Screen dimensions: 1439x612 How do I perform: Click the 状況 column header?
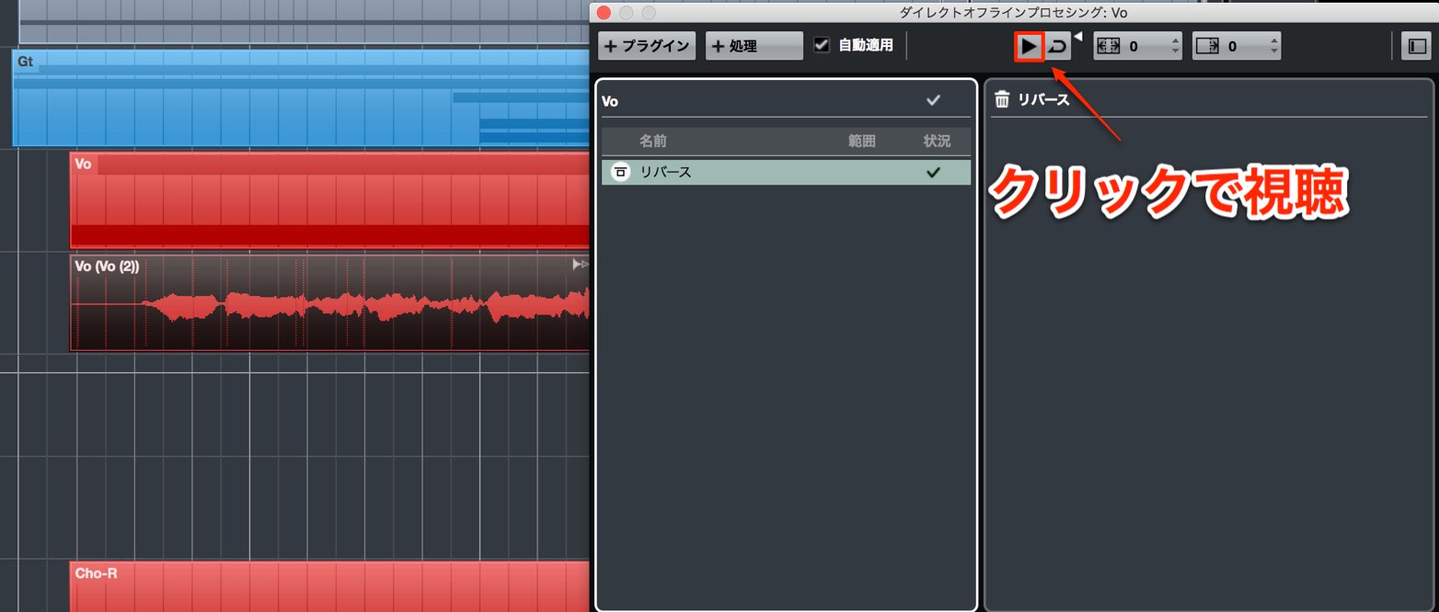pyautogui.click(x=938, y=142)
